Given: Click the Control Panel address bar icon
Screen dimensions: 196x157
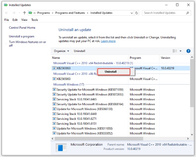Looking at the screenshot, I should [x=30, y=13].
